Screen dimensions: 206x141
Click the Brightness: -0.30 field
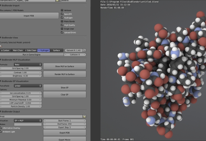[x=21, y=76]
